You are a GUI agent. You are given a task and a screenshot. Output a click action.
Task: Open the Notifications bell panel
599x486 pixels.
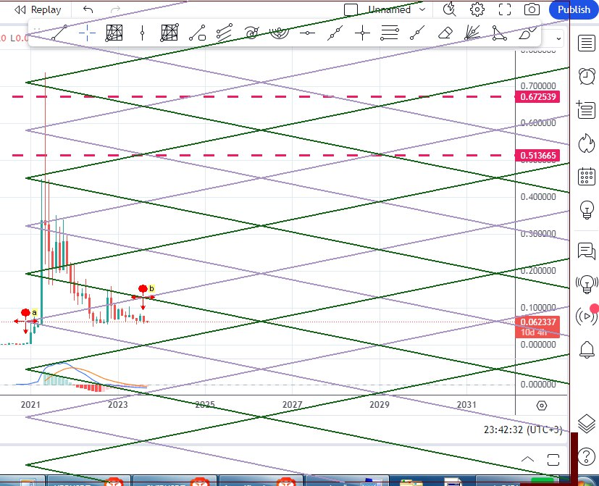coord(587,350)
